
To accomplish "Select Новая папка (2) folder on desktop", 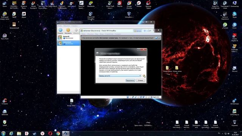I will point(177,70).
